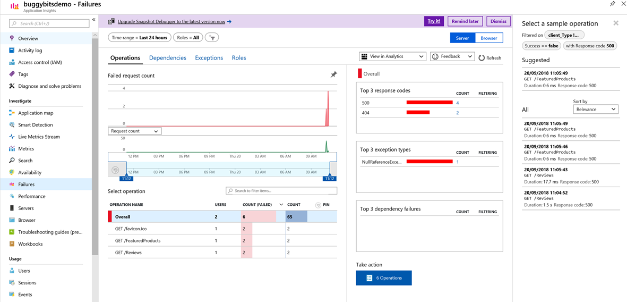Image resolution: width=627 pixels, height=302 pixels.
Task: Click the 404 response code count link
Action: coord(457,113)
